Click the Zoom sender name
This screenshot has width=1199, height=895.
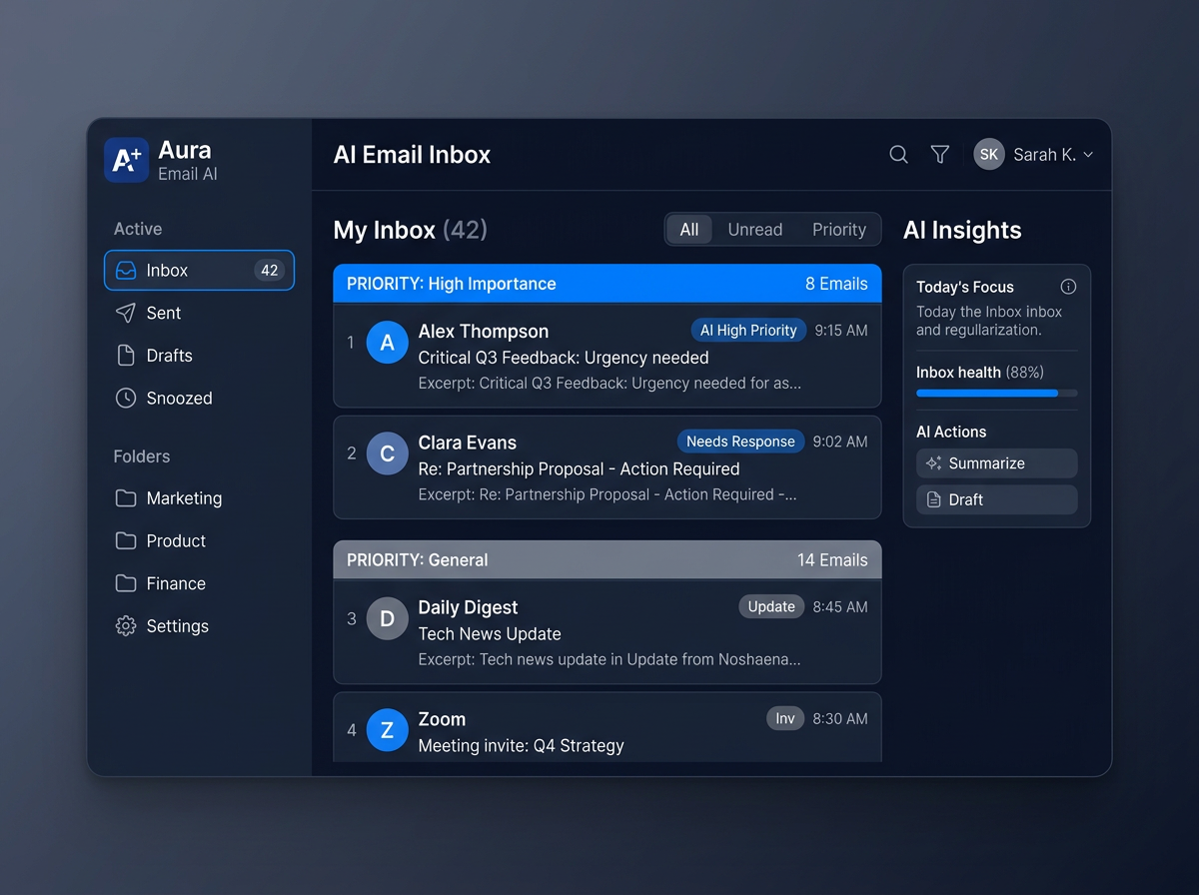(443, 719)
